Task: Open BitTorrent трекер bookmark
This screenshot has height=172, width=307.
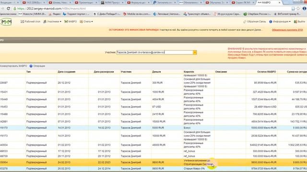Action: [x=287, y=14]
